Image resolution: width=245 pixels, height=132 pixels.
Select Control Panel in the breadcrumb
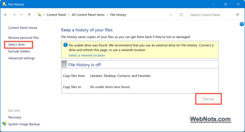pyautogui.click(x=56, y=15)
